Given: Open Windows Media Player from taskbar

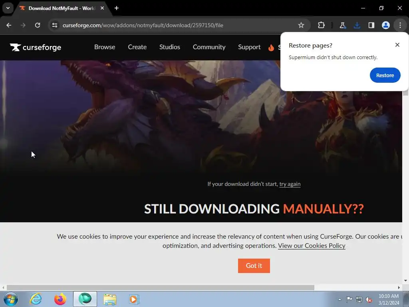Looking at the screenshot, I should (134, 299).
